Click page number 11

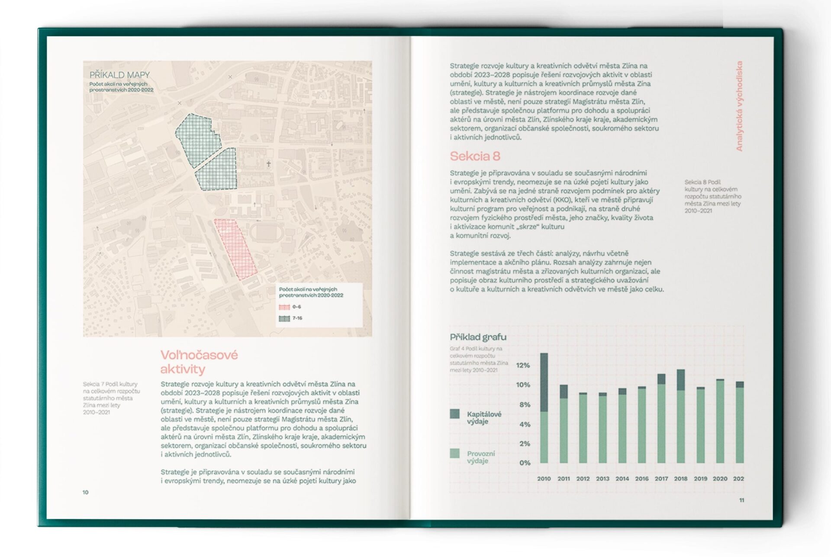741,500
